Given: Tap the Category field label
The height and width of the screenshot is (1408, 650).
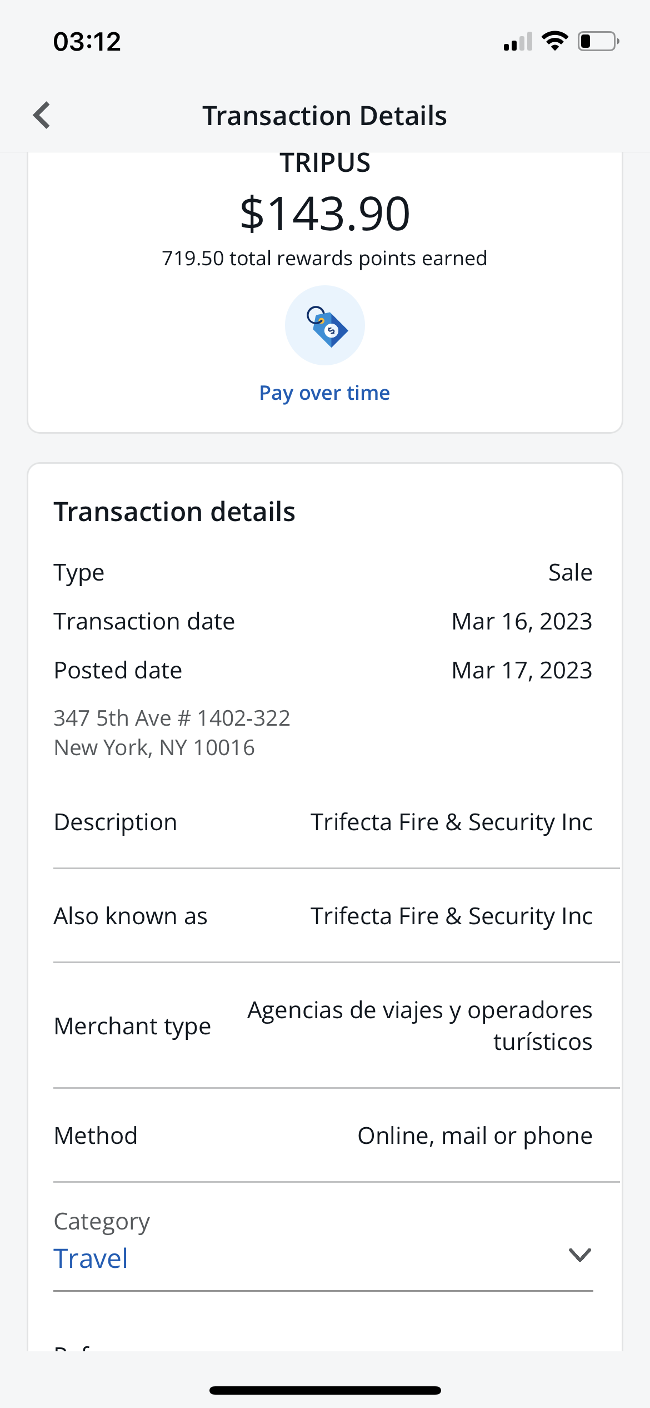Looking at the screenshot, I should pos(102,1222).
